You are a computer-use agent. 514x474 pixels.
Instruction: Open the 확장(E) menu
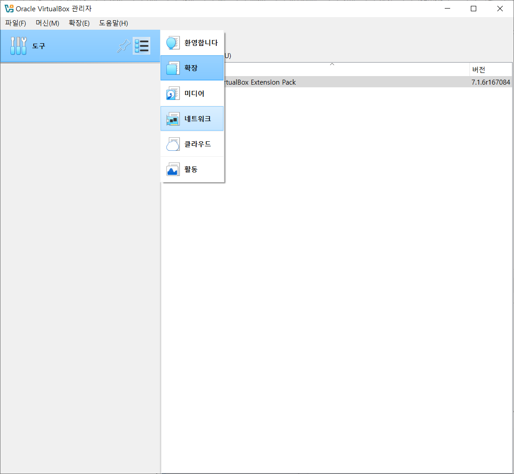[79, 23]
